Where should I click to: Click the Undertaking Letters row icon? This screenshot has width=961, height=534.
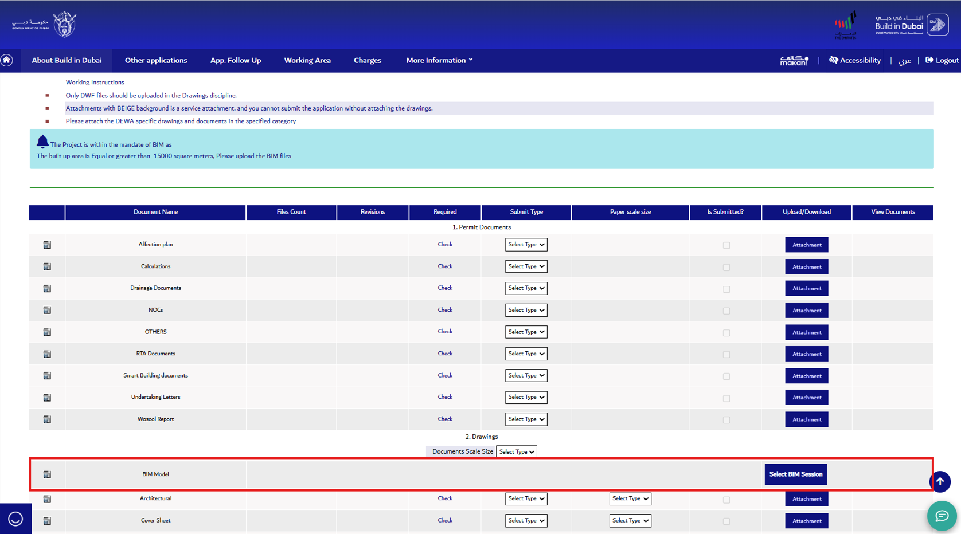(47, 397)
